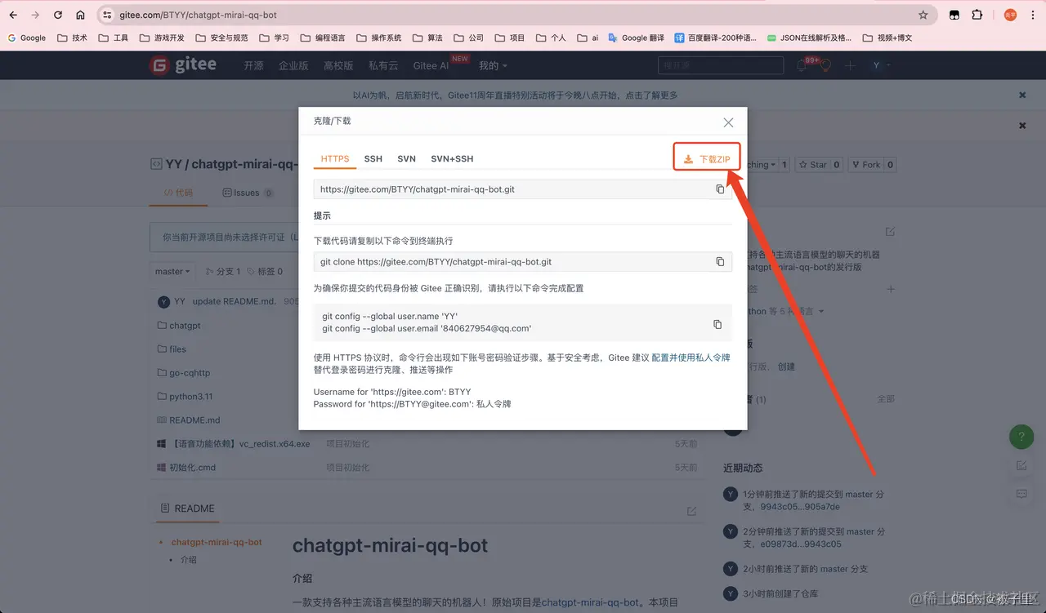This screenshot has width=1046, height=613.
Task: Click the green floating help question mark
Action: point(1021,437)
